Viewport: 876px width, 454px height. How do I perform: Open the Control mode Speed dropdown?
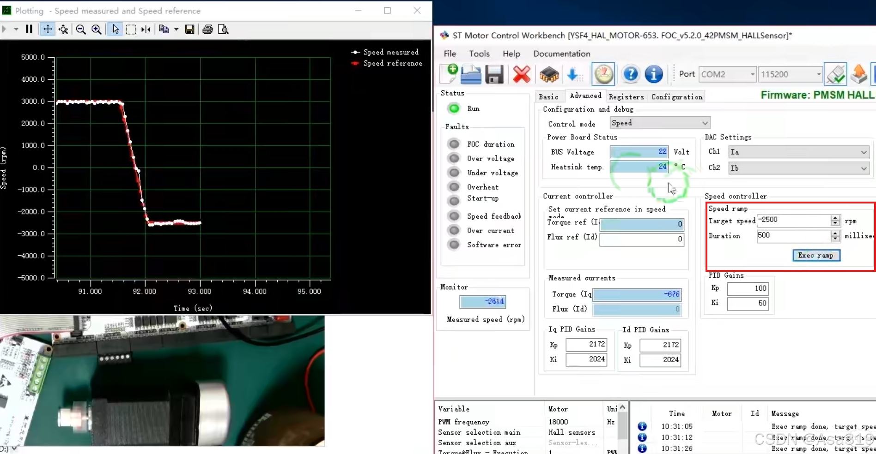[x=660, y=123]
